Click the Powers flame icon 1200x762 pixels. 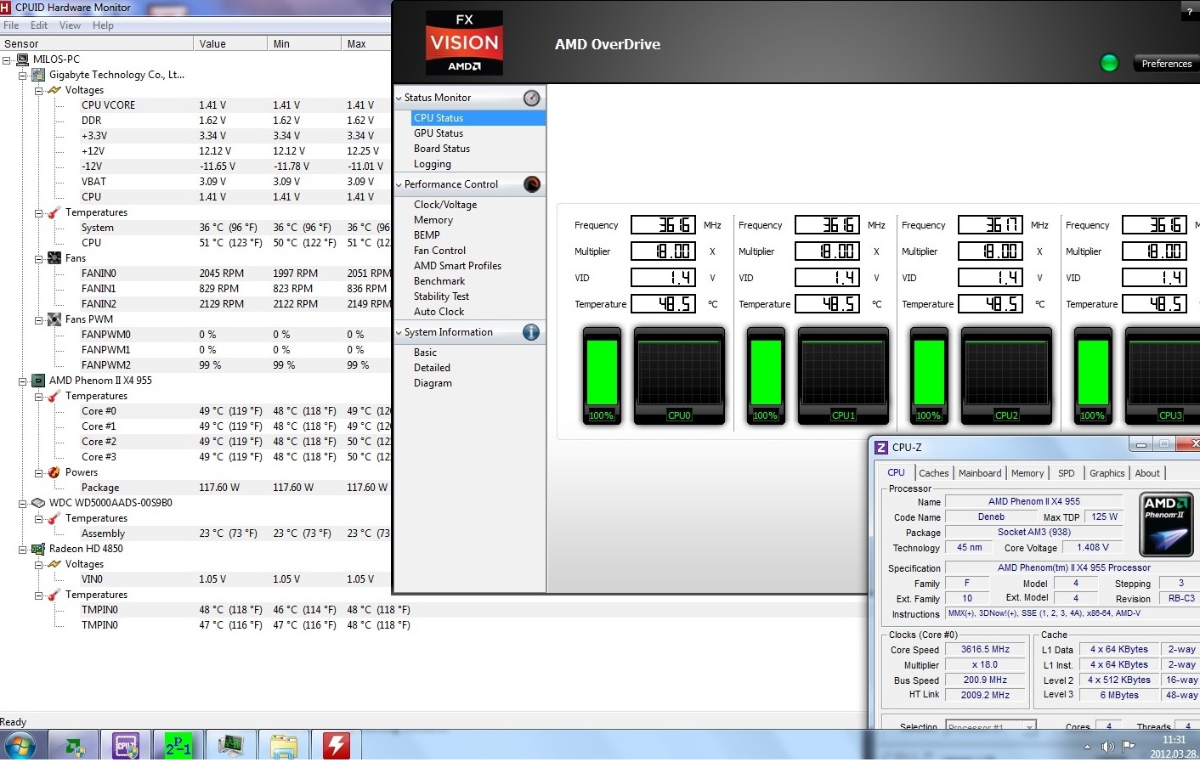click(54, 472)
